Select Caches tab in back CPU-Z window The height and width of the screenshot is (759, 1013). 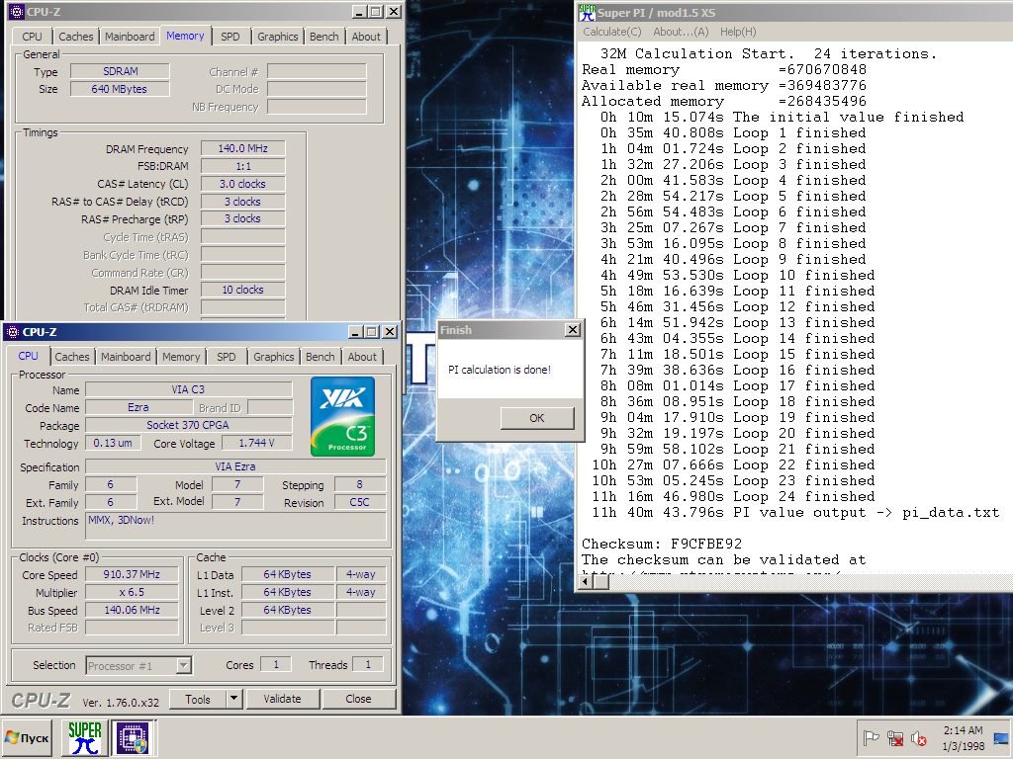pos(75,37)
